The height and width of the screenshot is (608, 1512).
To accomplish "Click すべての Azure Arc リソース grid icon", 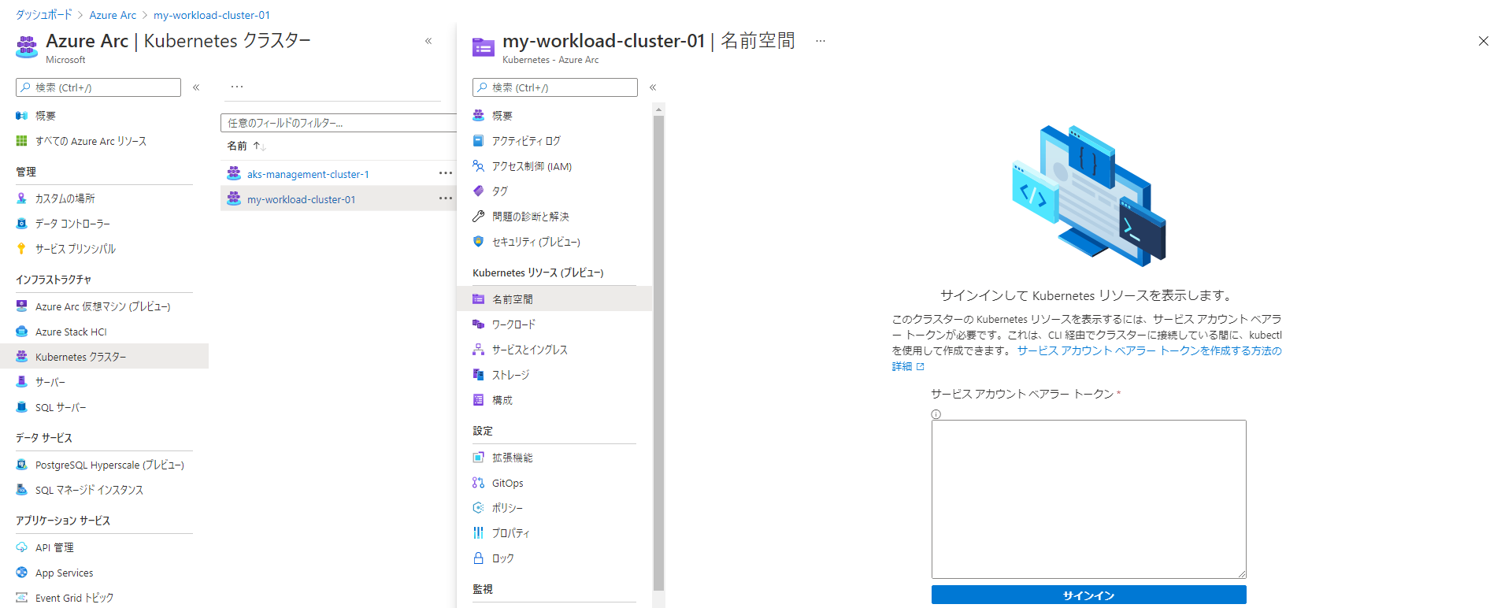I will pyautogui.click(x=22, y=141).
